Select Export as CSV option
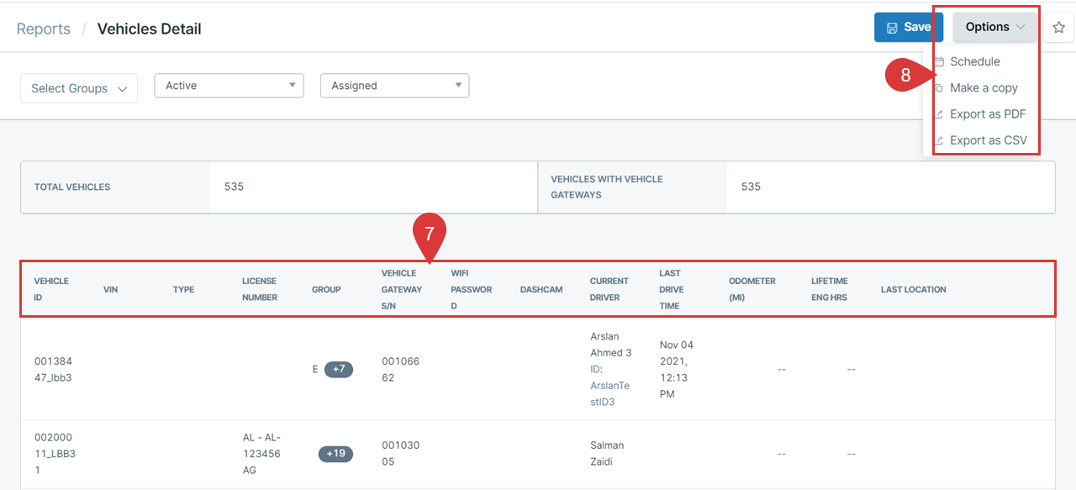Screen dimensions: 1076x490 [988, 140]
